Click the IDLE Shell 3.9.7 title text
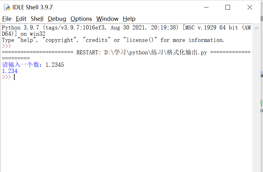The width and height of the screenshot is (263, 172). (33, 7)
